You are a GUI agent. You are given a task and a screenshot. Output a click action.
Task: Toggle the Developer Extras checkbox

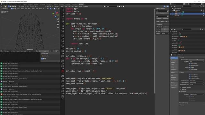coord(190,65)
